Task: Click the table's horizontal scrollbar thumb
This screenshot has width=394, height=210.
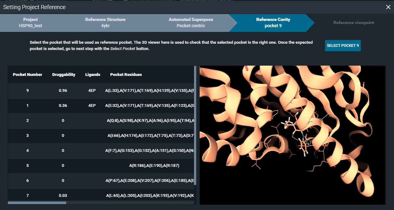Action: tap(37, 203)
